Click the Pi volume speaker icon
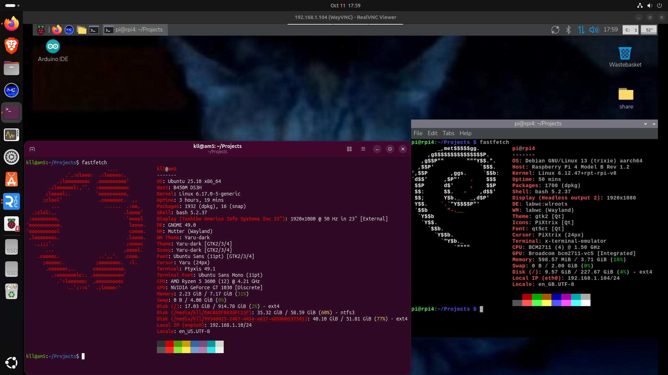This screenshot has width=668, height=375. click(x=594, y=30)
